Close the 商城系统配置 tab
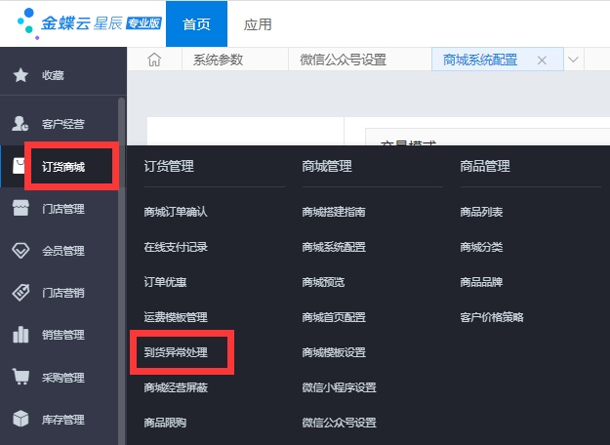 (x=542, y=61)
